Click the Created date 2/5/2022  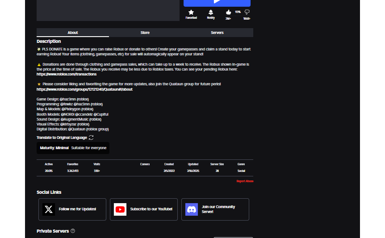(169, 171)
